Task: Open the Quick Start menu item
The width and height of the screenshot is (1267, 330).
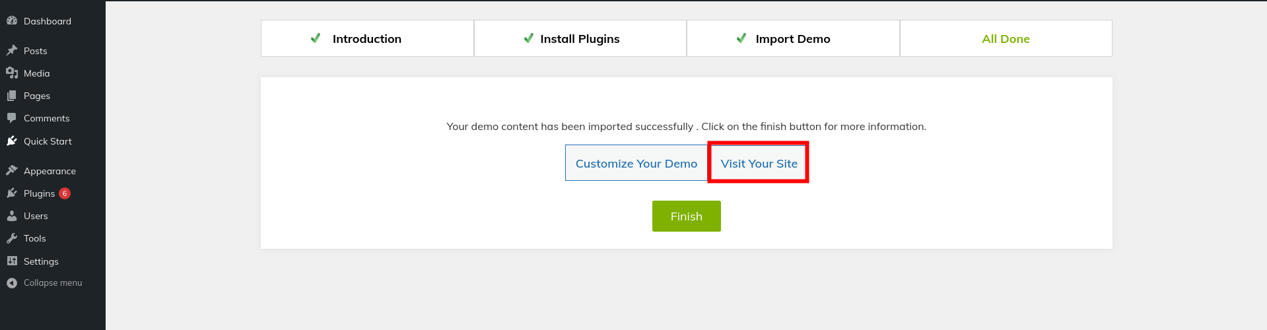Action: [48, 141]
